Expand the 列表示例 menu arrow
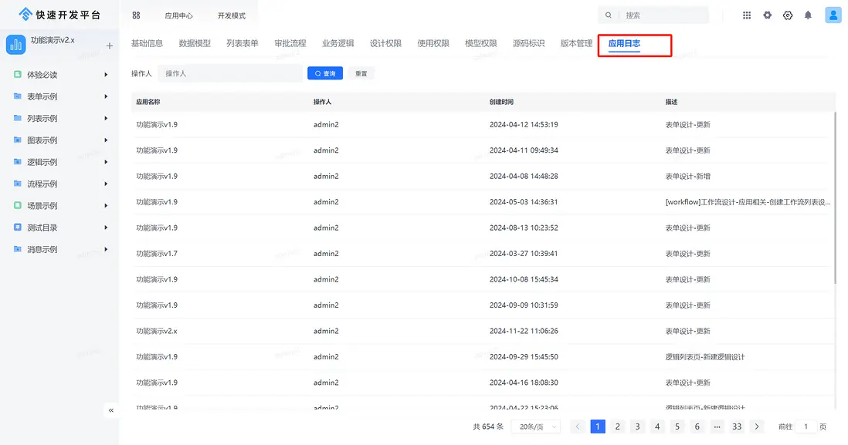The width and height of the screenshot is (848, 445). coord(106,118)
